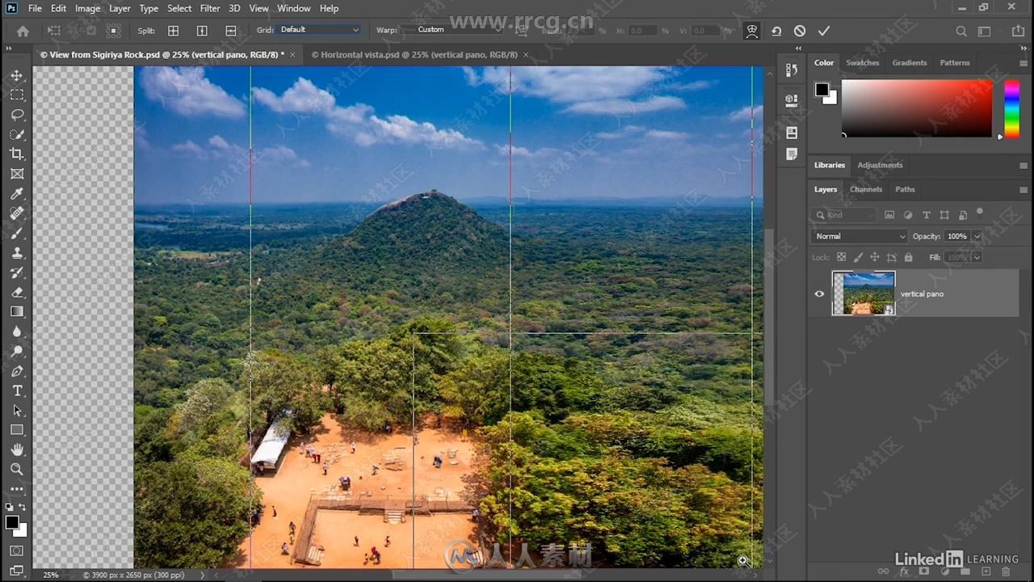
Task: Toggle between free transform and warp modes
Action: coord(752,31)
